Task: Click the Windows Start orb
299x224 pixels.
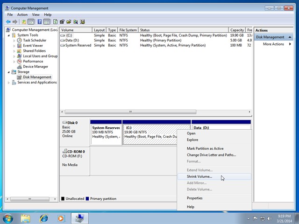Action: coord(8,218)
